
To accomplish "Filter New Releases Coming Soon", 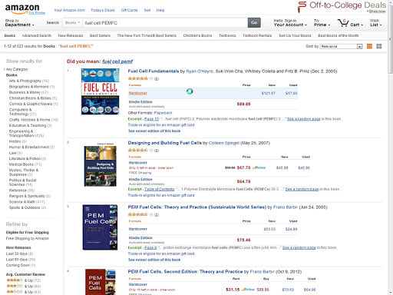I will [17, 265].
